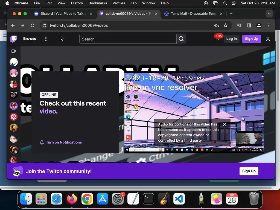Click the menu bar clock

point(258,3)
